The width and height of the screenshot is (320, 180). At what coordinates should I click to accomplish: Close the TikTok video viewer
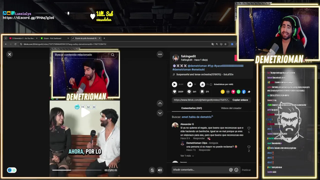point(9,54)
